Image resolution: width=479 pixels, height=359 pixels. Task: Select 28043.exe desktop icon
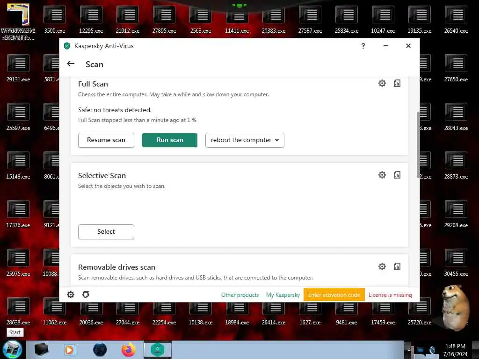tap(456, 116)
